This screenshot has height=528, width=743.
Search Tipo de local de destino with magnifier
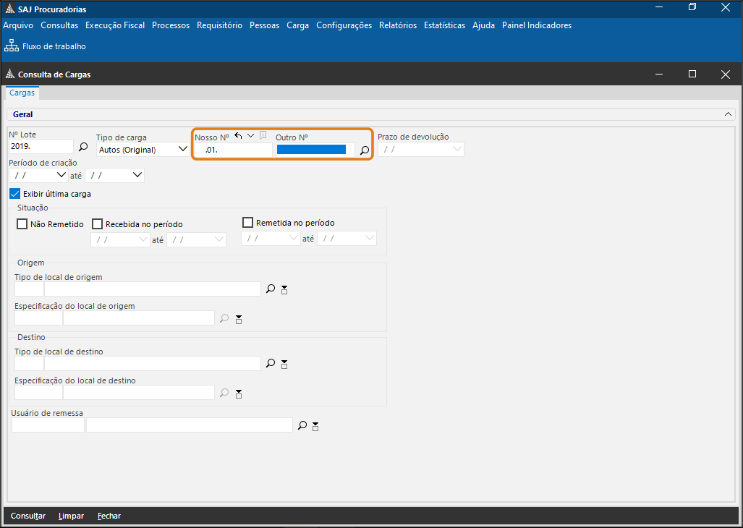pyautogui.click(x=271, y=363)
